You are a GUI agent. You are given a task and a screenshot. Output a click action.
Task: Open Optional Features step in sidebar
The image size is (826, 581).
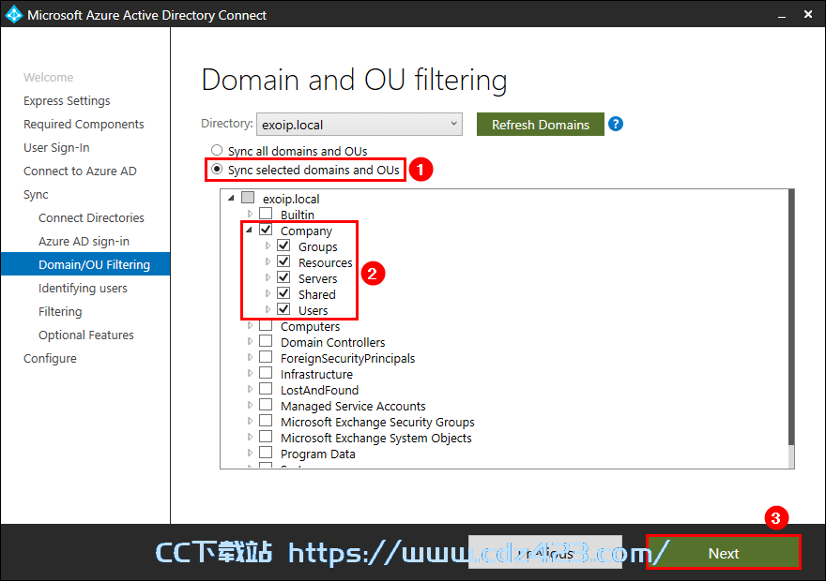85,335
